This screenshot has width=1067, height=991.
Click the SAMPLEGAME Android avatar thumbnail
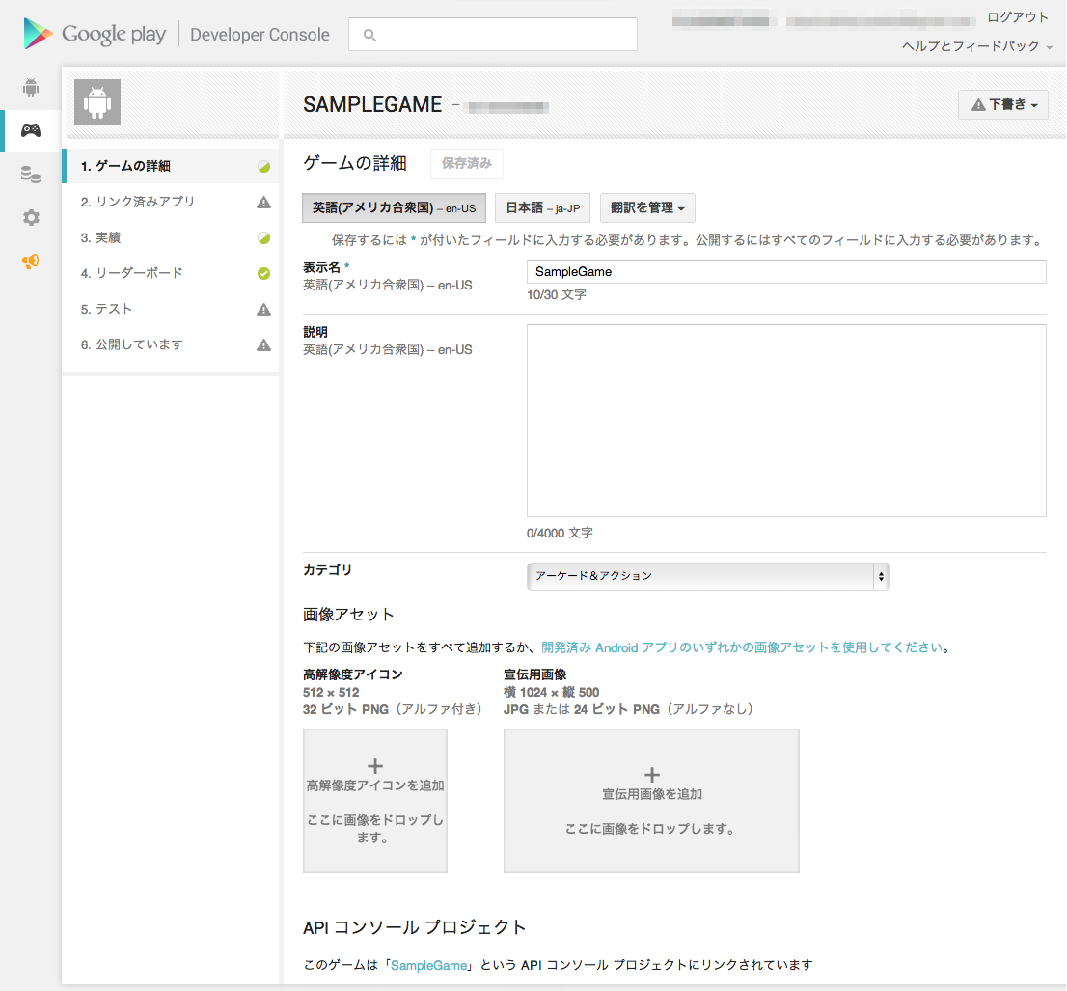(x=96, y=102)
